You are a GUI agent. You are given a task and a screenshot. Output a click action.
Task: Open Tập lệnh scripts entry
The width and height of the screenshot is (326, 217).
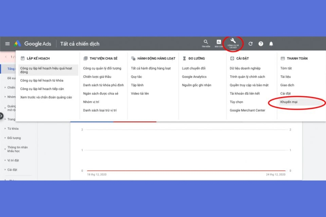pos(137,85)
